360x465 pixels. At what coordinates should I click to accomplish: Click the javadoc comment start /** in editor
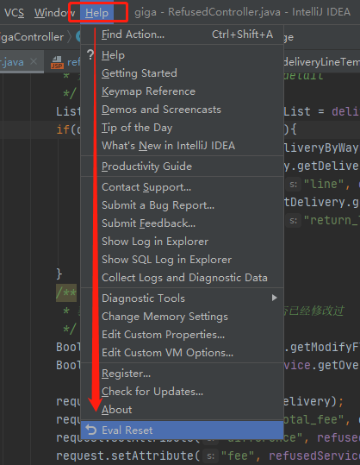pyautogui.click(x=66, y=293)
